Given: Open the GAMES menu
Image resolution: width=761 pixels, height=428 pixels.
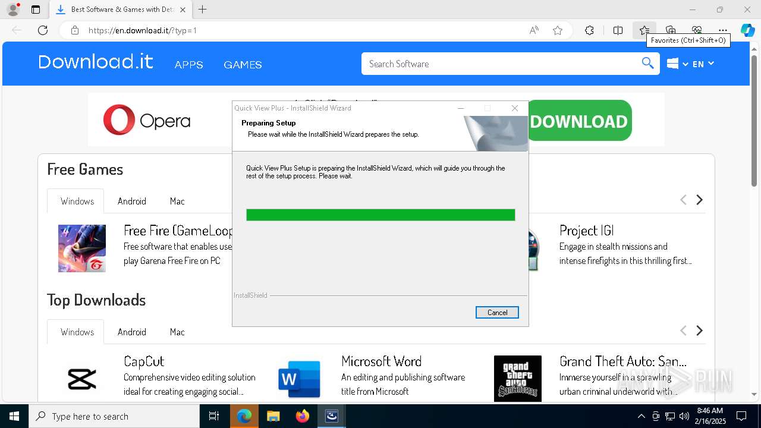Looking at the screenshot, I should (243, 65).
